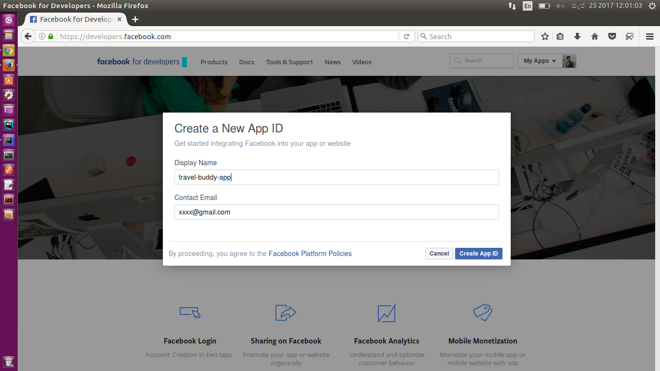Open the En keyboard layout indicator
This screenshot has height=371, width=660.
pyautogui.click(x=528, y=6)
